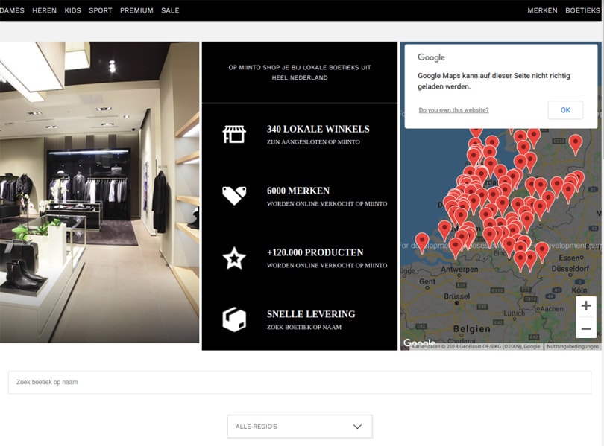The height and width of the screenshot is (446, 604).
Task: Open the Sale section
Action: [170, 10]
